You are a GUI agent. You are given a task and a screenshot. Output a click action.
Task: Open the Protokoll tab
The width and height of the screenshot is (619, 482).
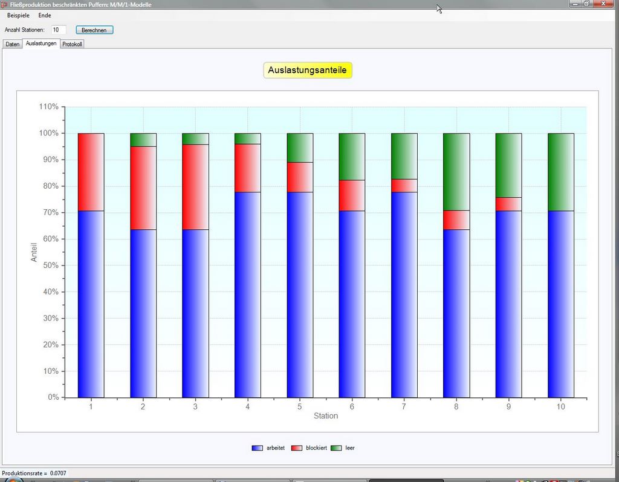[73, 44]
